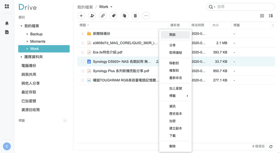Choose 複製到 from the context menu
This screenshot has height=153, width=279.
(x=175, y=70)
